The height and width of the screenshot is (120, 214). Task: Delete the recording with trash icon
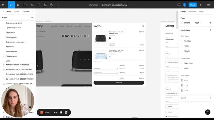(66, 112)
